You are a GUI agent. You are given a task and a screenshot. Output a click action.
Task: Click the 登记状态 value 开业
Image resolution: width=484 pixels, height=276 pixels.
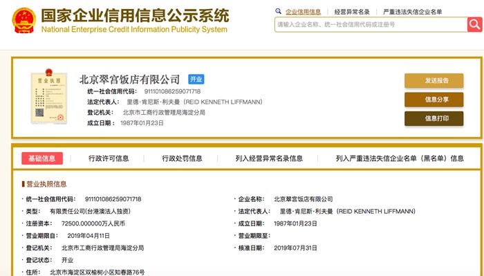tap(67, 260)
